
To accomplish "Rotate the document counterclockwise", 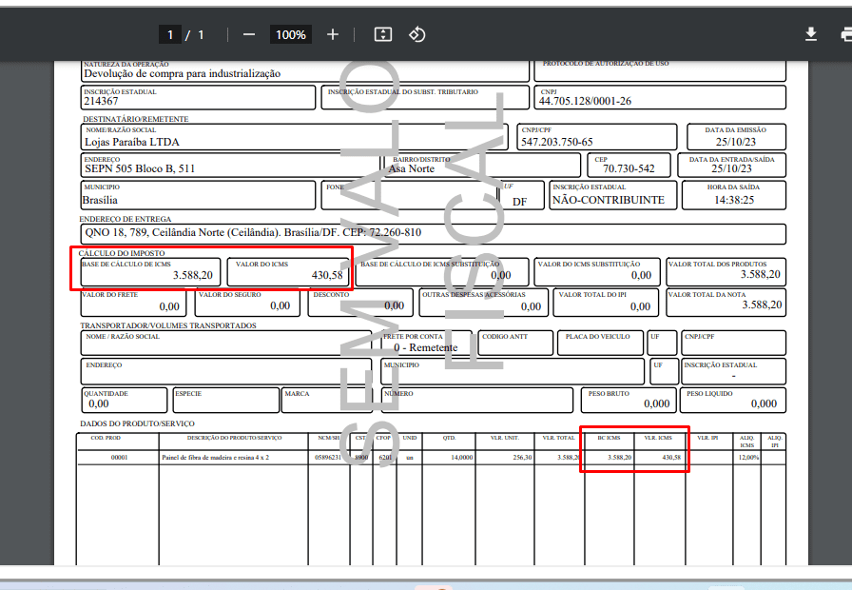I will [416, 34].
